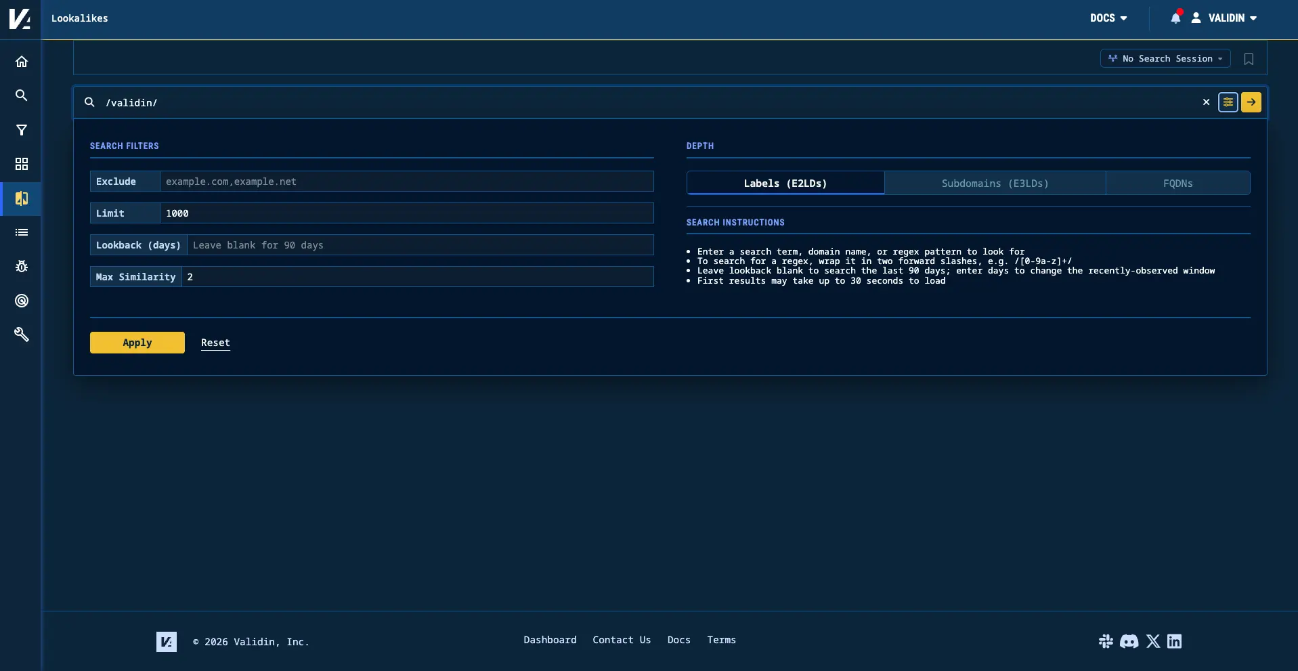Open the list icon in sidebar

tap(22, 232)
